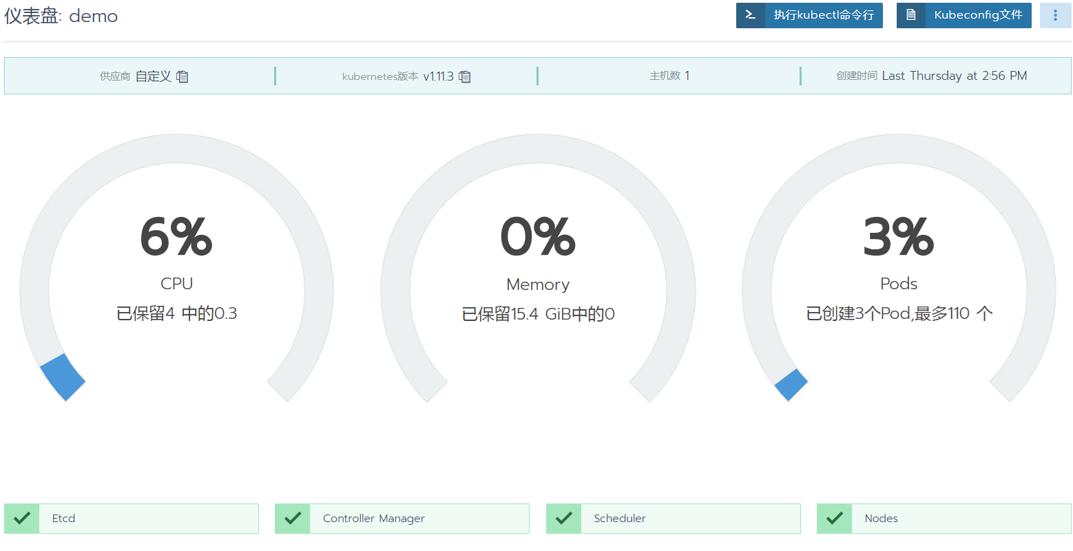Copy provider 自定义 with clipboard icon
This screenshot has height=551, width=1073.
click(x=182, y=76)
